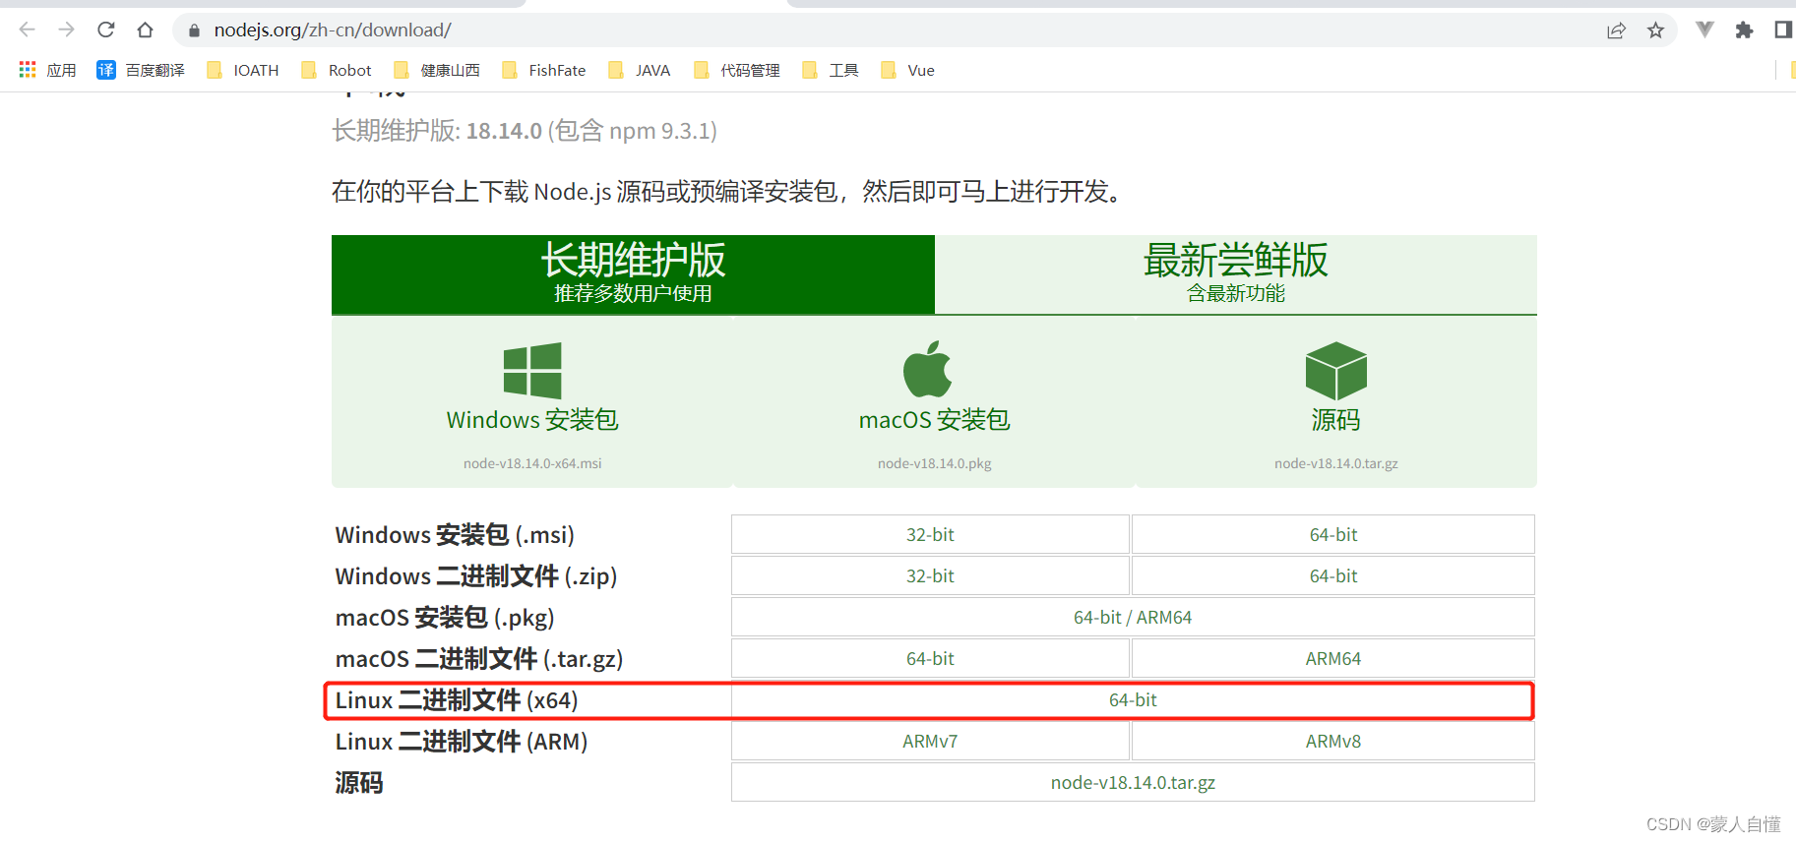This screenshot has width=1796, height=842.
Task: Click the browser forward arrow
Action: pos(66,30)
